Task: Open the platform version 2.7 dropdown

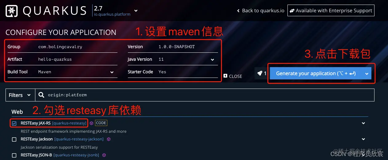Action: tap(136, 11)
